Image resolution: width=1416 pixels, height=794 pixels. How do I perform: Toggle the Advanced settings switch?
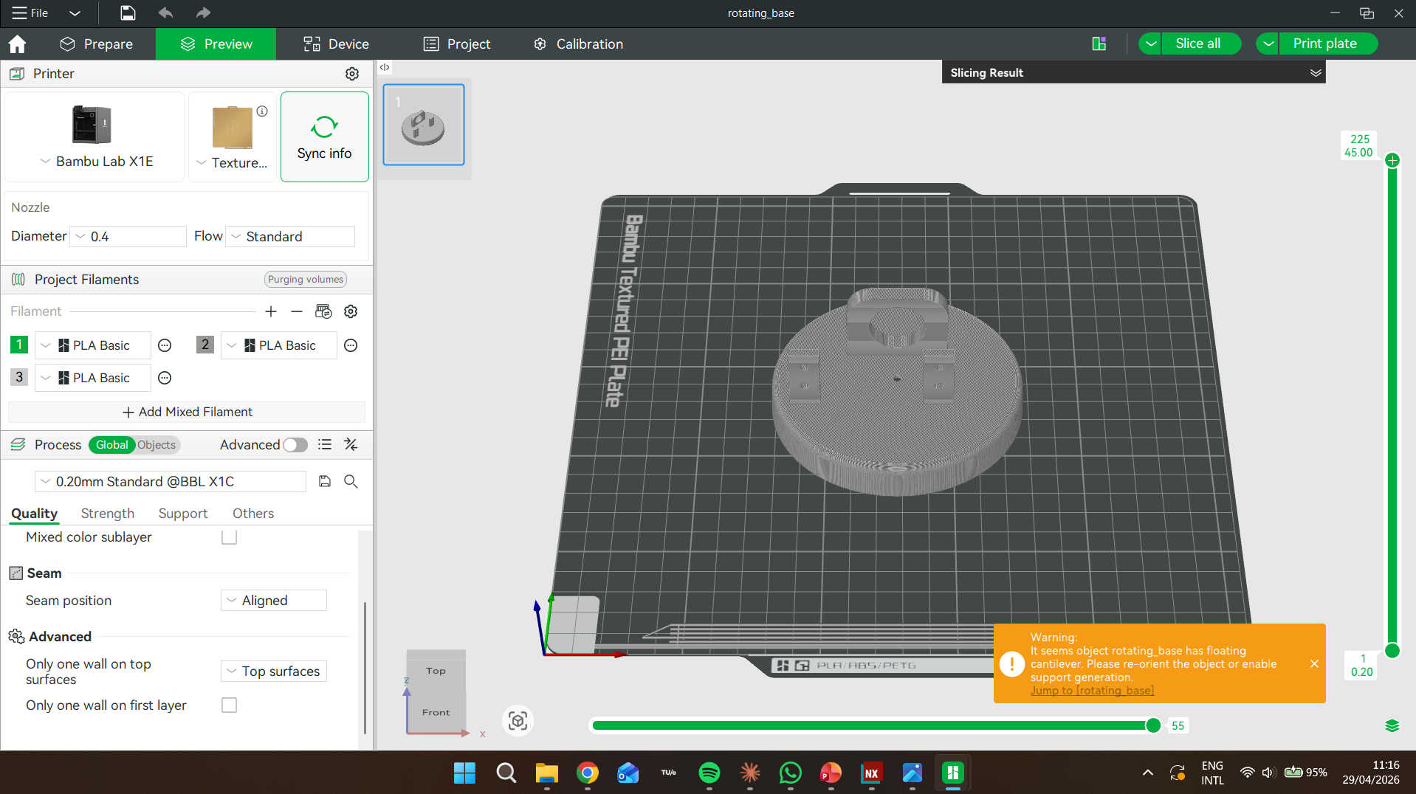tap(295, 445)
